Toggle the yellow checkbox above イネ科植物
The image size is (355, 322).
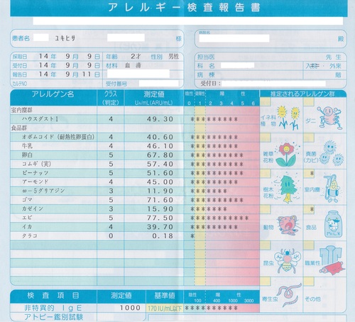pyautogui.click(x=265, y=101)
